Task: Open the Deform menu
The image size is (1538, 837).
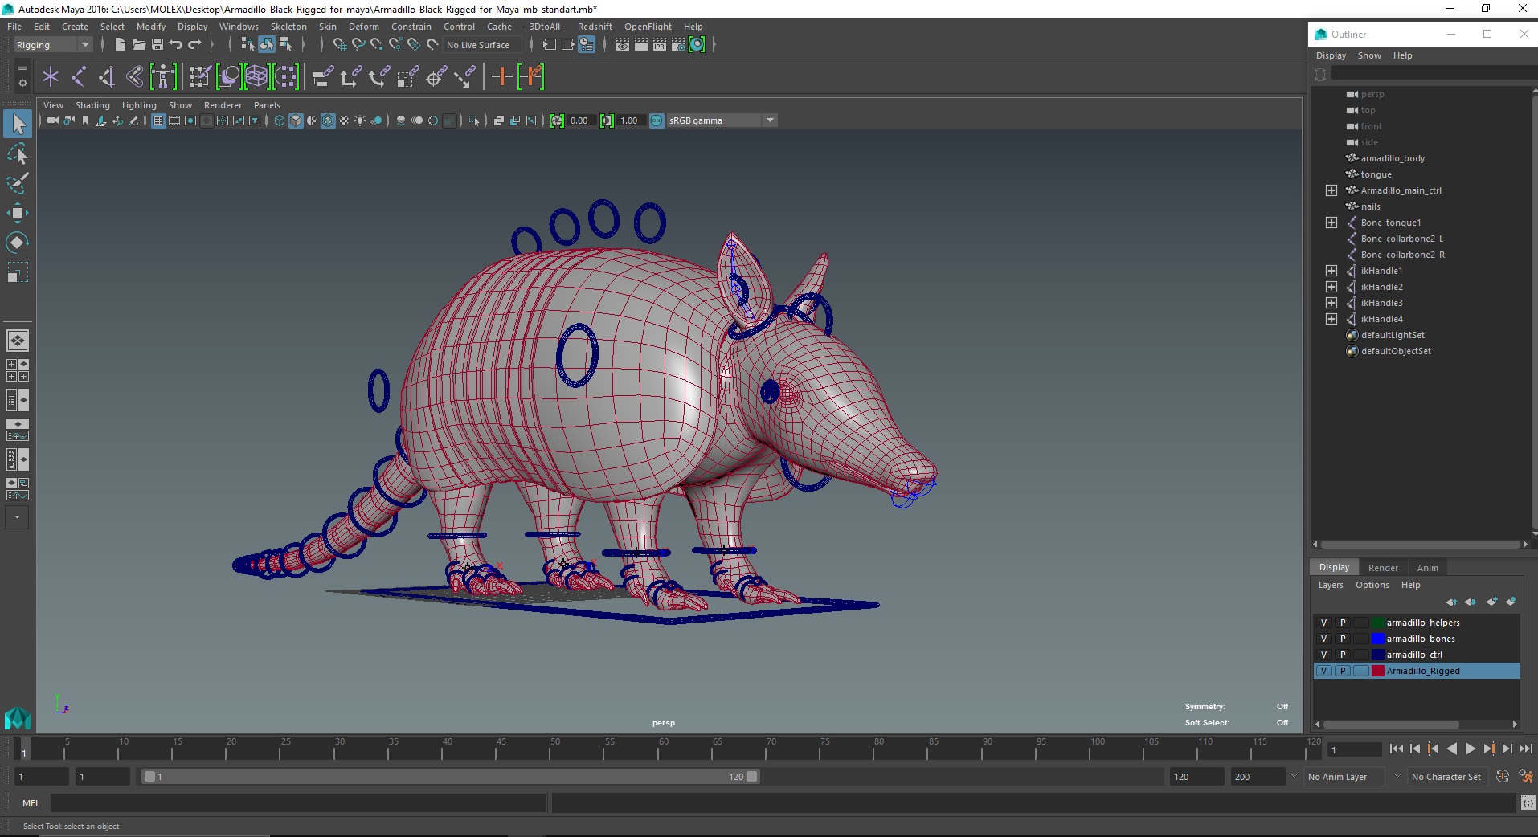Action: (x=363, y=27)
